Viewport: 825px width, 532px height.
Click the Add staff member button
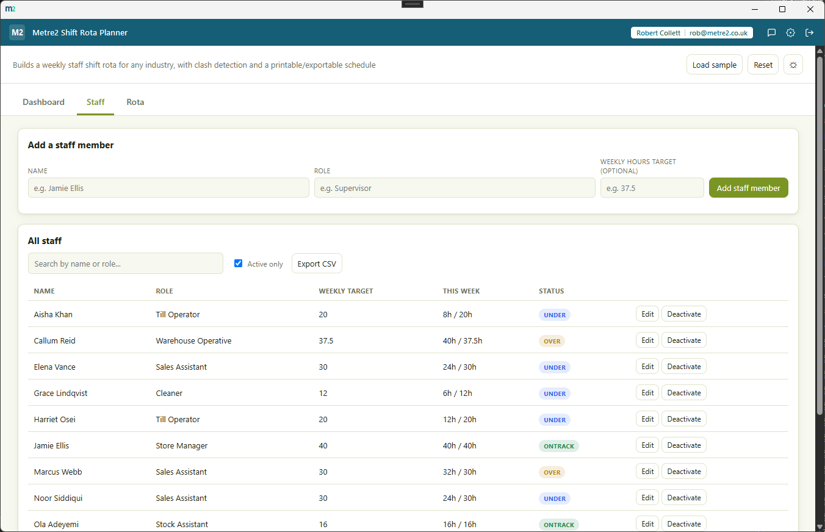749,188
